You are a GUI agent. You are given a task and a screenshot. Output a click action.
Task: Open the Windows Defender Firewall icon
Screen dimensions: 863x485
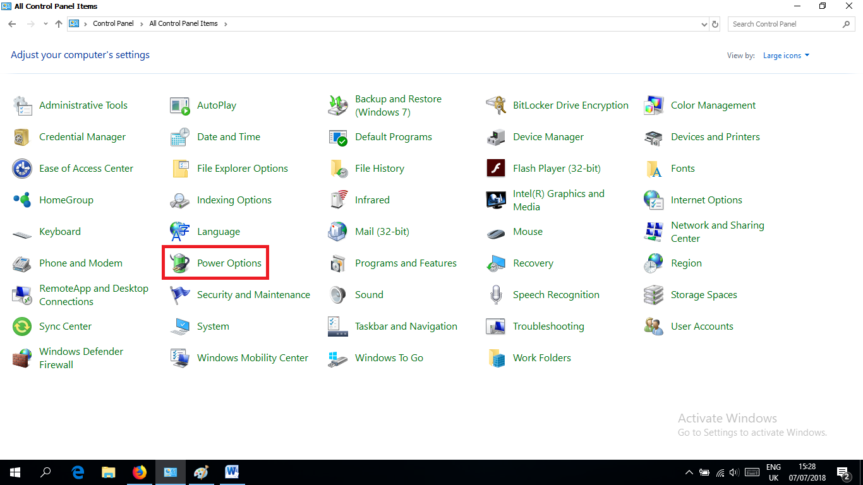click(22, 358)
